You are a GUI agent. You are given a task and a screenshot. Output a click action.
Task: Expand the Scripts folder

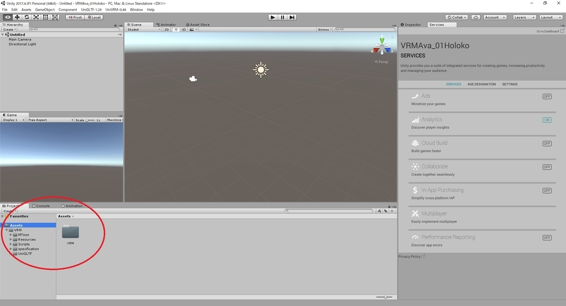(x=11, y=244)
